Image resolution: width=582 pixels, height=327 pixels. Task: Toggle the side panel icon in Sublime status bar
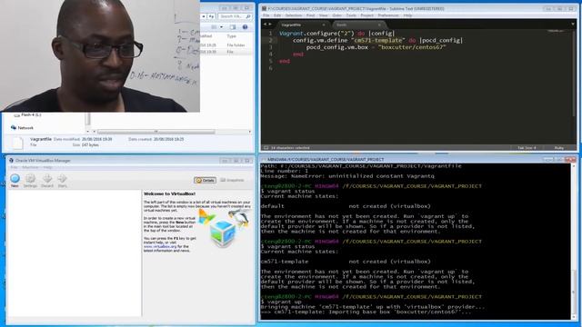[x=266, y=148]
